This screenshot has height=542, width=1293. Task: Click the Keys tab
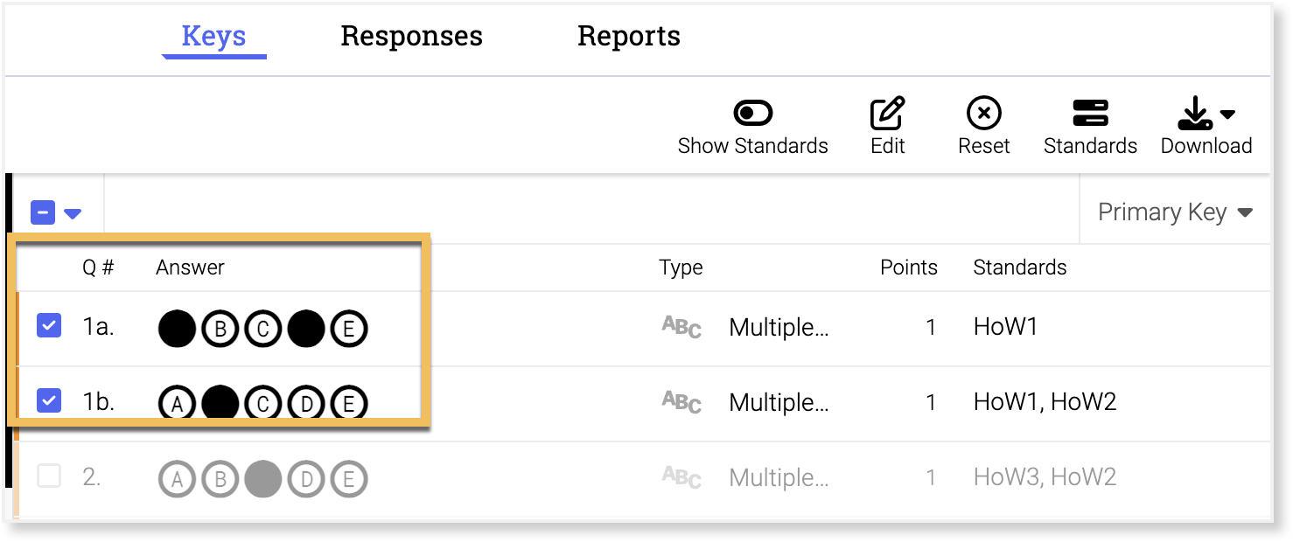point(213,36)
